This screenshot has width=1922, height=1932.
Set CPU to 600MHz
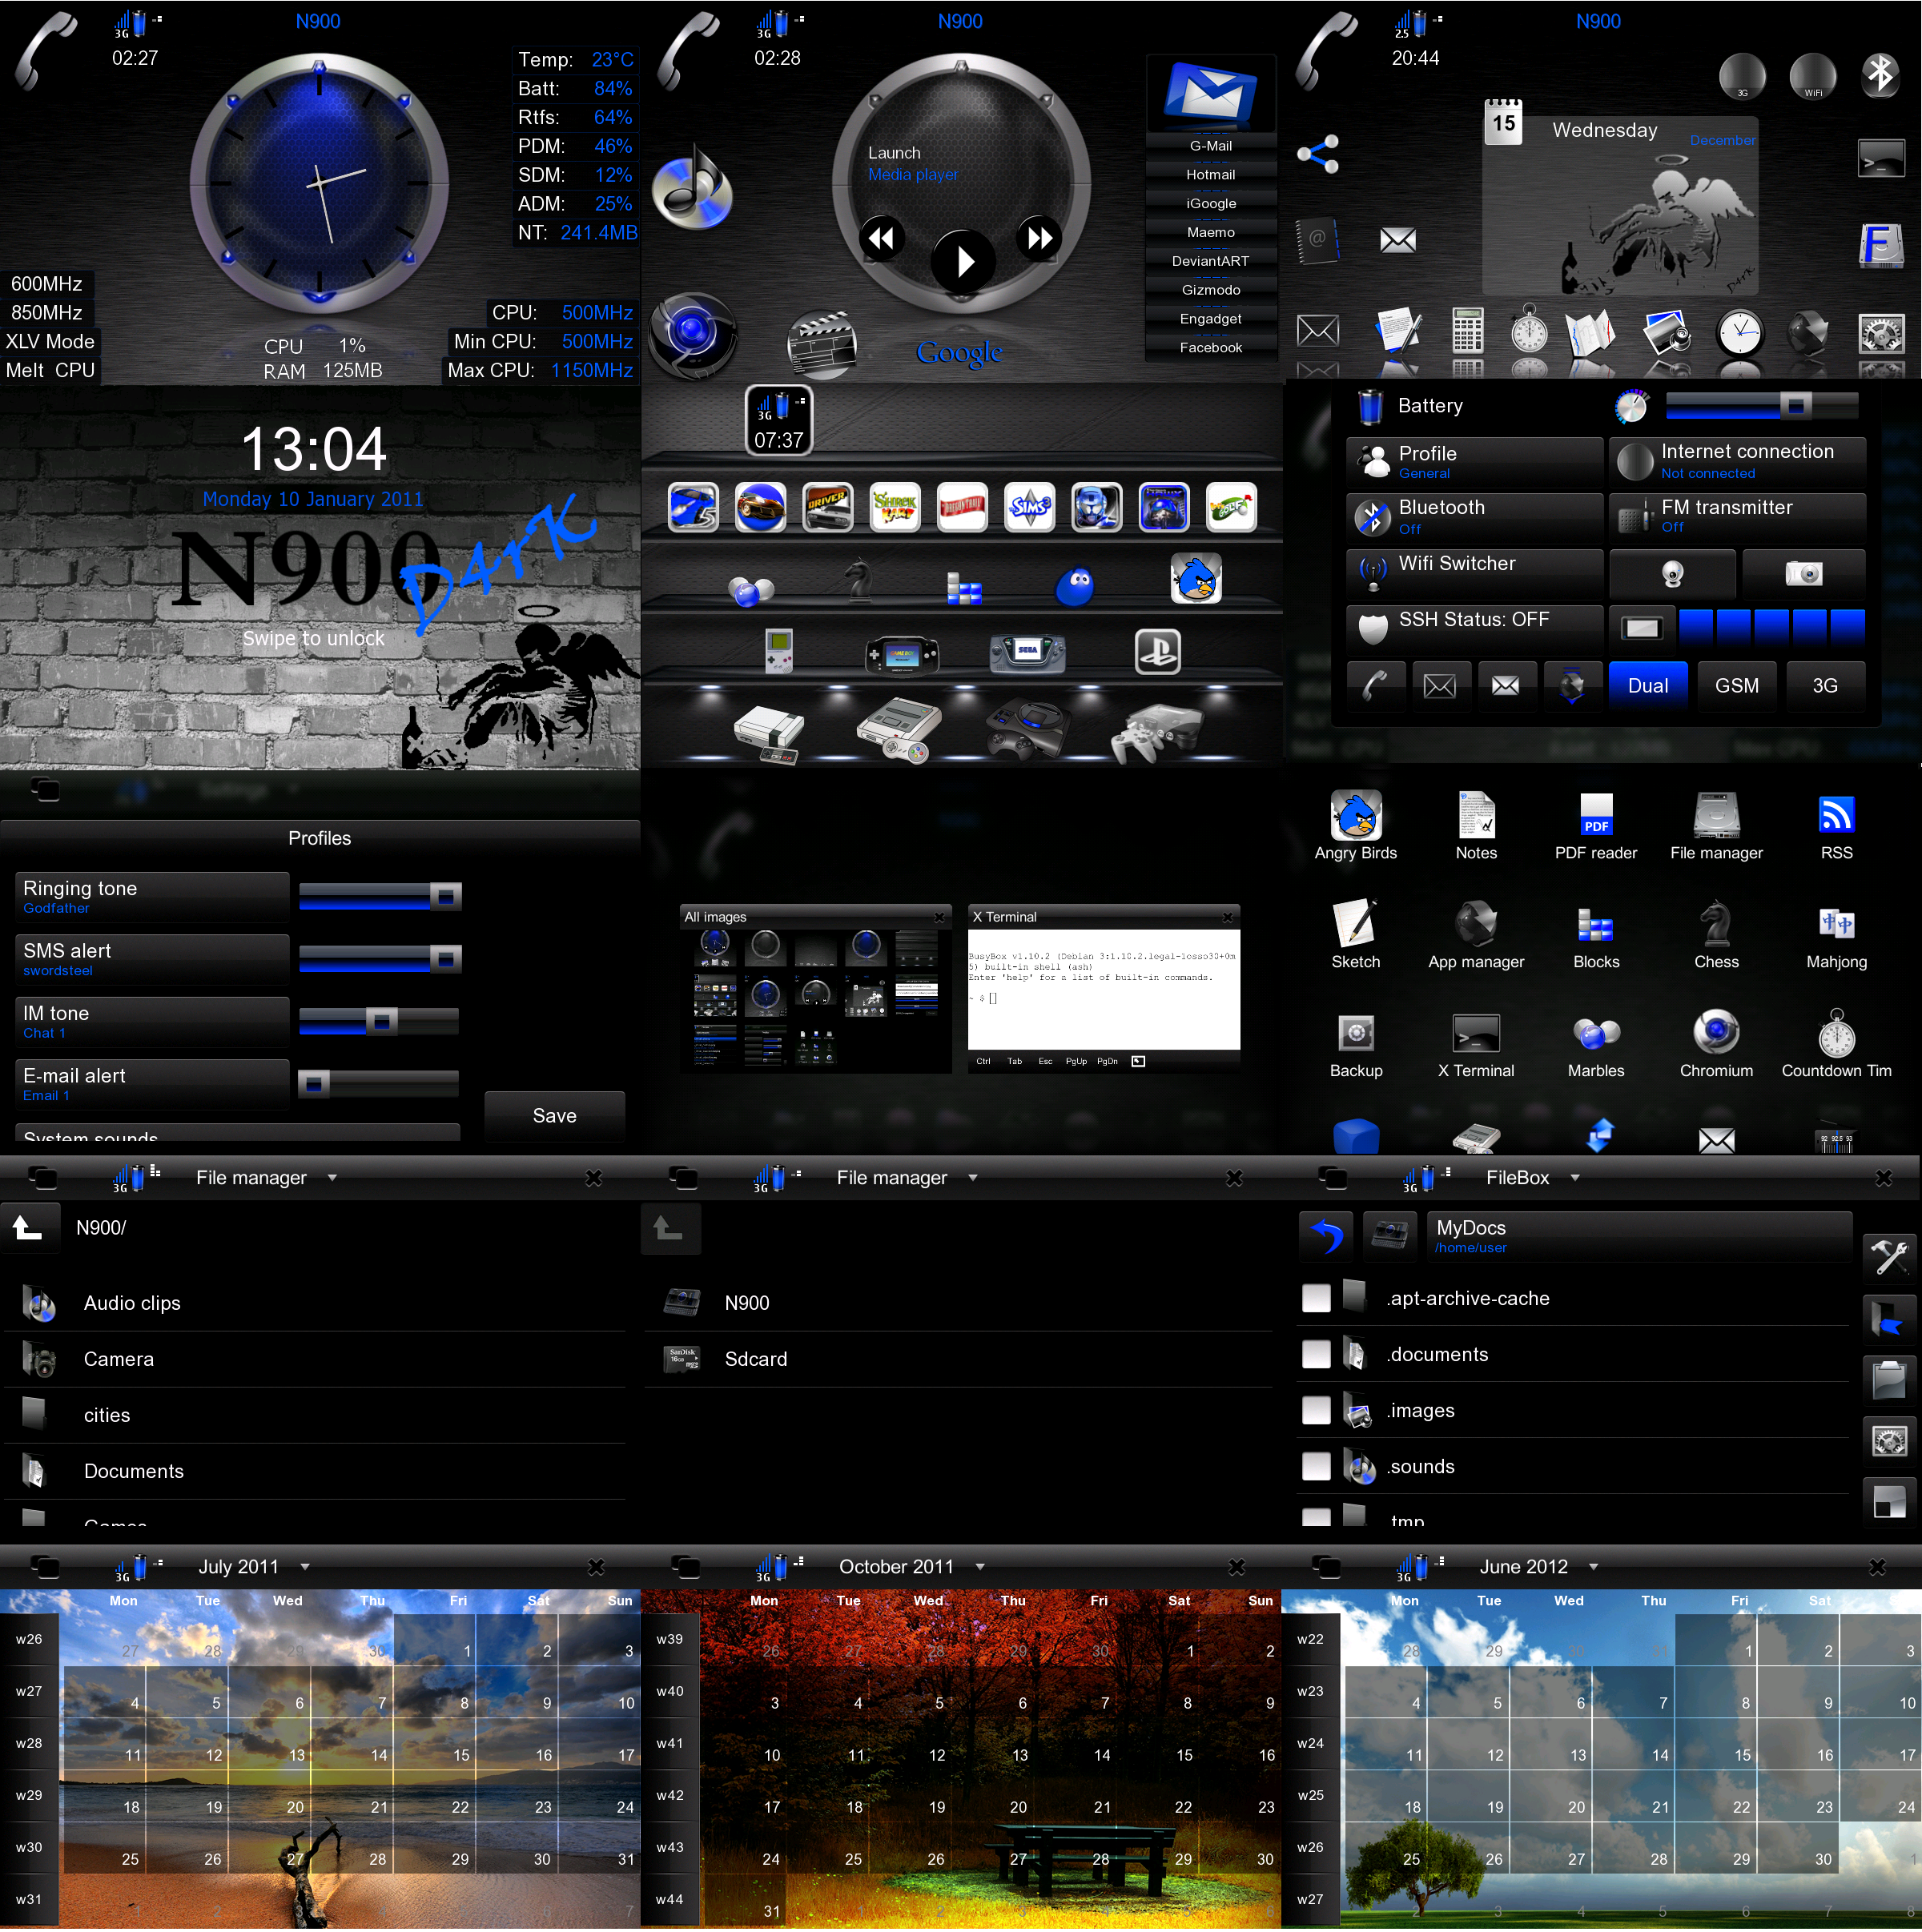pyautogui.click(x=46, y=285)
